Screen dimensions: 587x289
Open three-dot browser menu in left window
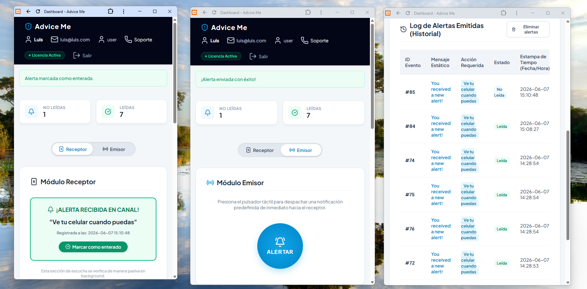pos(123,11)
